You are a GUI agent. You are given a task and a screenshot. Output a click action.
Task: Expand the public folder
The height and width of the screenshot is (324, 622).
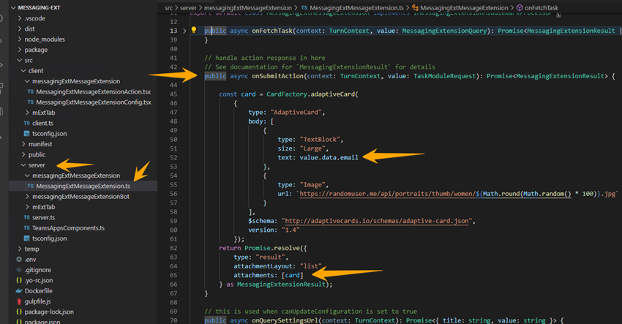click(23, 154)
